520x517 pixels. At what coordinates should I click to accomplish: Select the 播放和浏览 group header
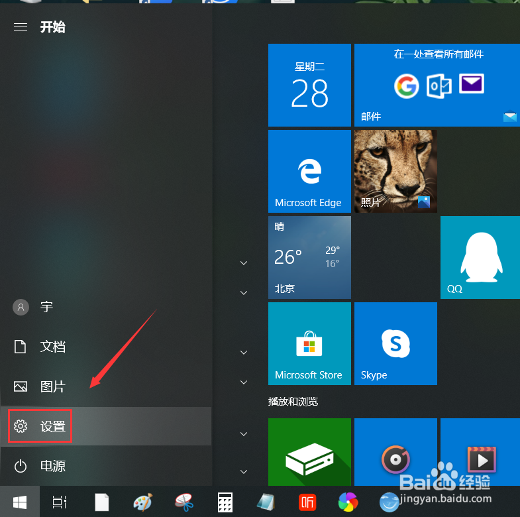(293, 402)
